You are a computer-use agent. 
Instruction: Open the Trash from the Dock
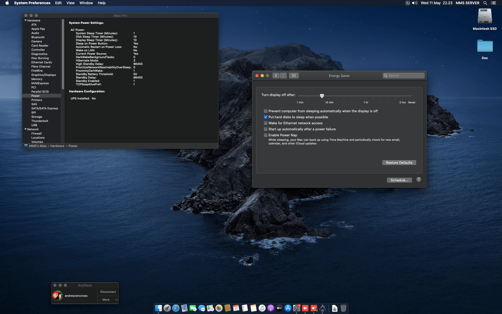344,308
